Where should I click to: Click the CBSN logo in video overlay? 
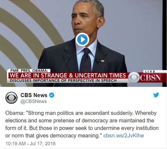coord(150,78)
